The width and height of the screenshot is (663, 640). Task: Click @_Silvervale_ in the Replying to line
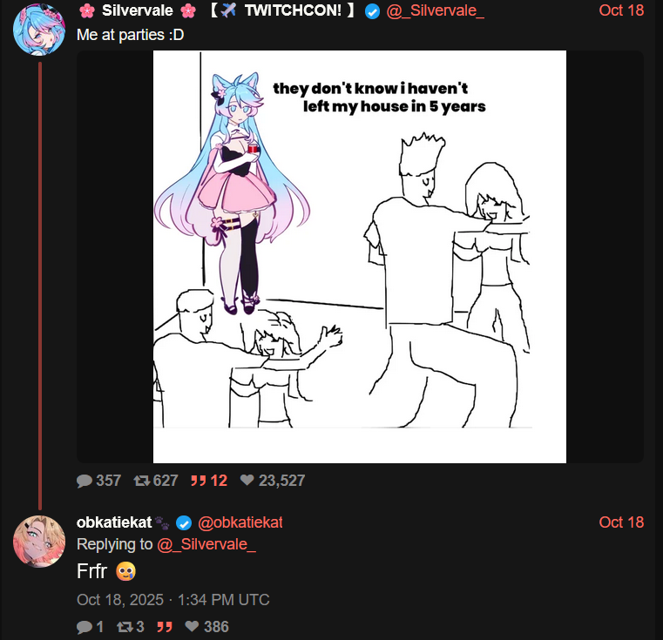[206, 544]
